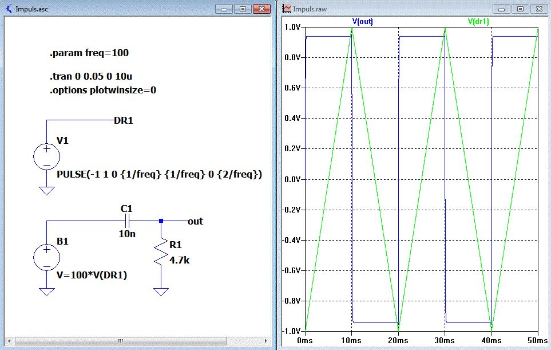Click the V1 voltage source symbol
The image size is (551, 350).
point(46,156)
